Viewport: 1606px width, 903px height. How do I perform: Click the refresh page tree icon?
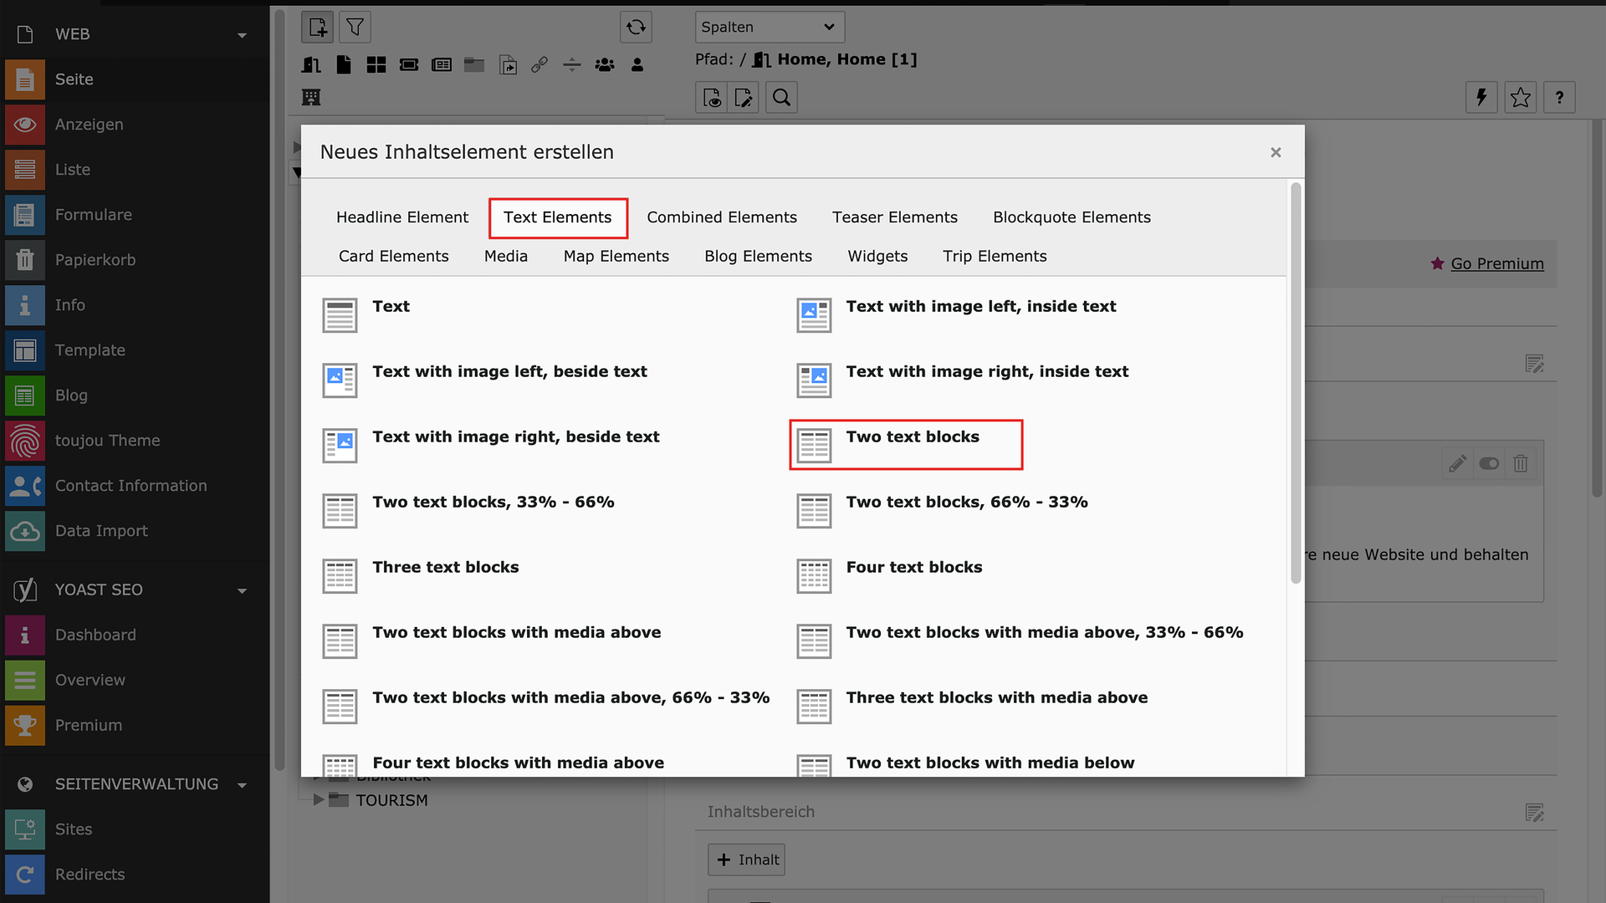coord(636,27)
